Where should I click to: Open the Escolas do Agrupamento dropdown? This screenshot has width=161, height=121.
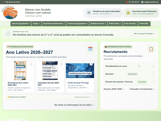tap(78, 24)
